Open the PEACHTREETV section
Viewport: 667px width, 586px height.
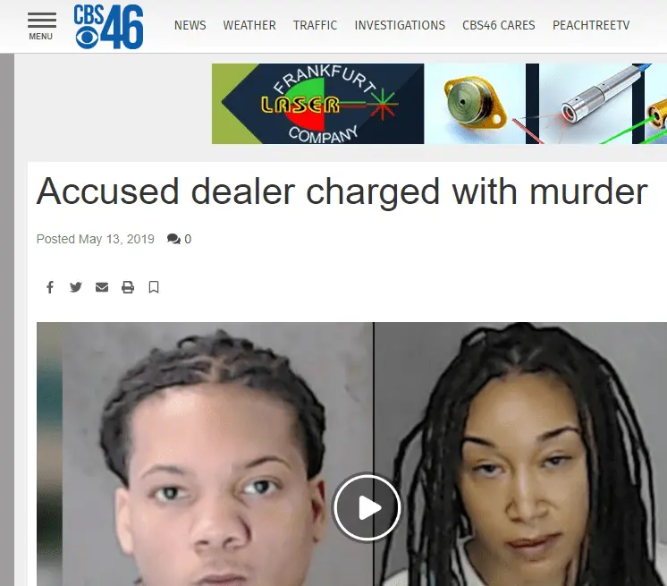coord(591,25)
